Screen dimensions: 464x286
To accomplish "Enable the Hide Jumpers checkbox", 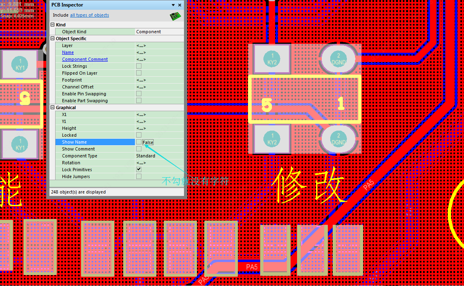I will coord(139,176).
